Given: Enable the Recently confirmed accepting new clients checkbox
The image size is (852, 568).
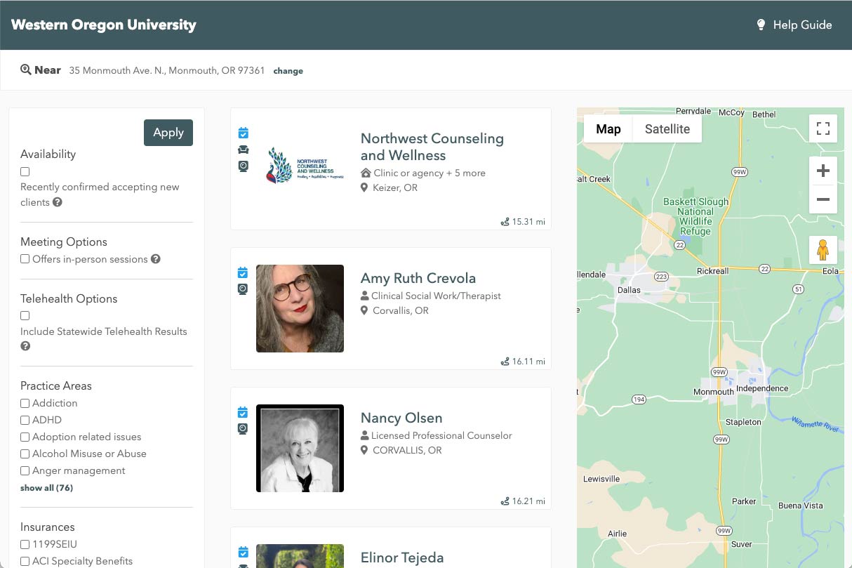Looking at the screenshot, I should (x=25, y=171).
